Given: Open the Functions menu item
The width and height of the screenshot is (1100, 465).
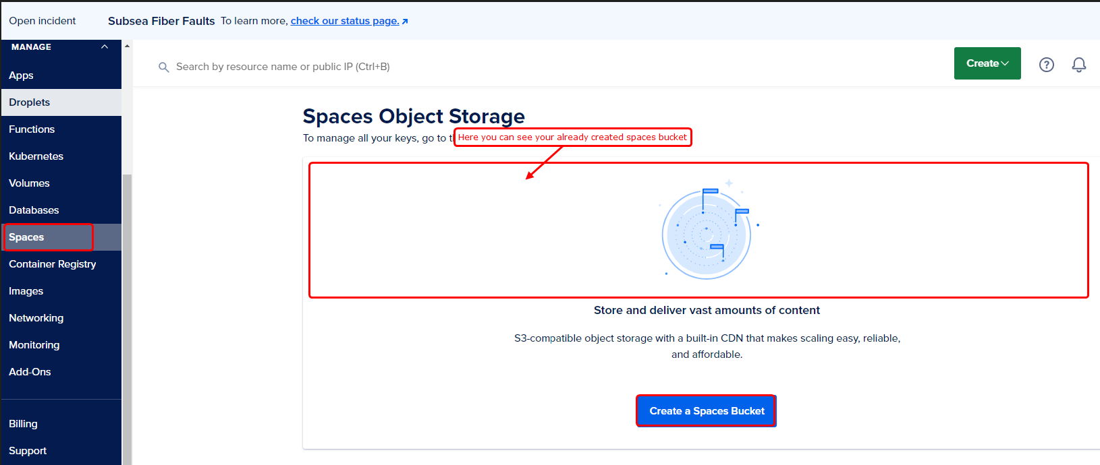Looking at the screenshot, I should coord(32,129).
